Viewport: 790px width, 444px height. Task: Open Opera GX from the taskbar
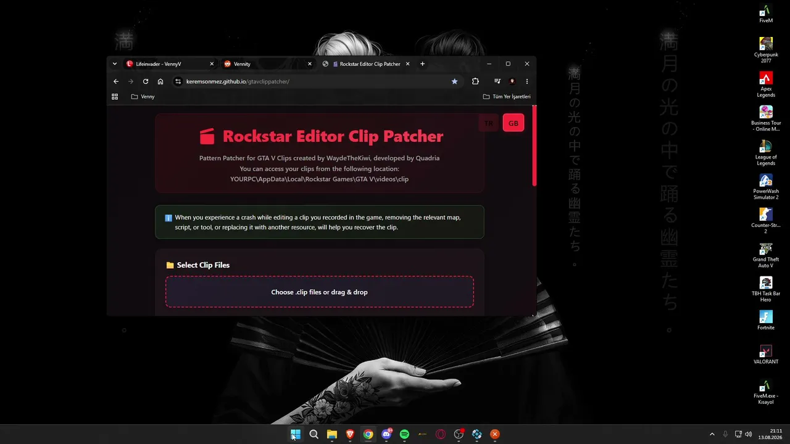click(441, 434)
